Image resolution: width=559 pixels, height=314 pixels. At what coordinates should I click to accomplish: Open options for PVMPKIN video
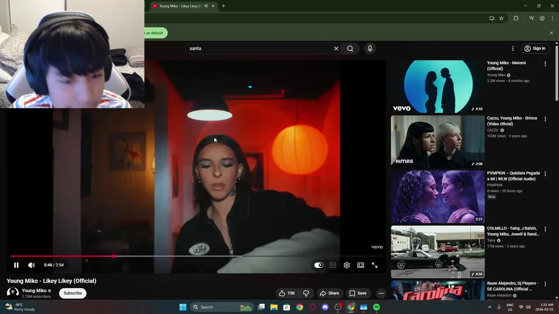click(545, 174)
